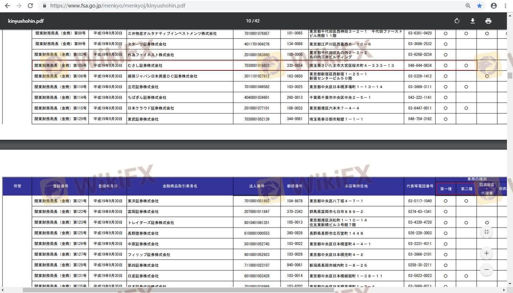The image size is (513, 293).
Task: Select the PDF page number field
Action: (x=248, y=21)
